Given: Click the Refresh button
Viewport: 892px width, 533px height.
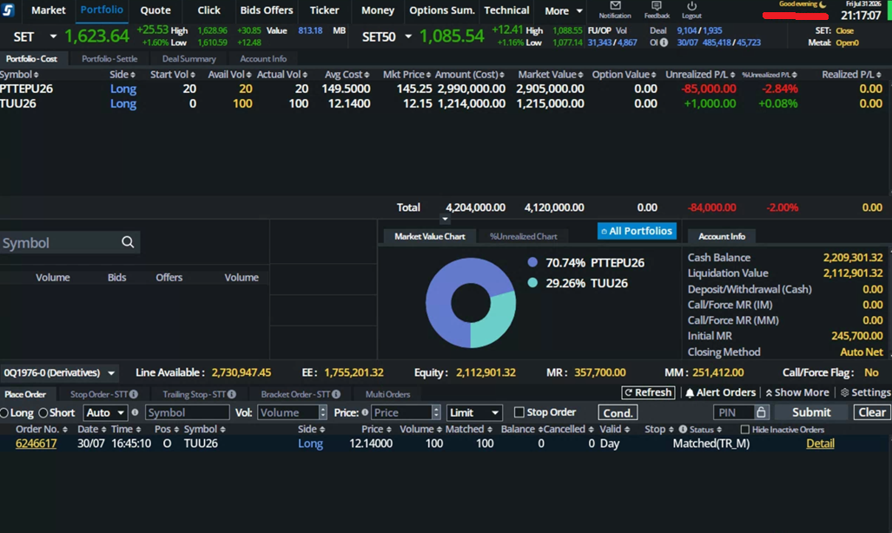Looking at the screenshot, I should 648,392.
